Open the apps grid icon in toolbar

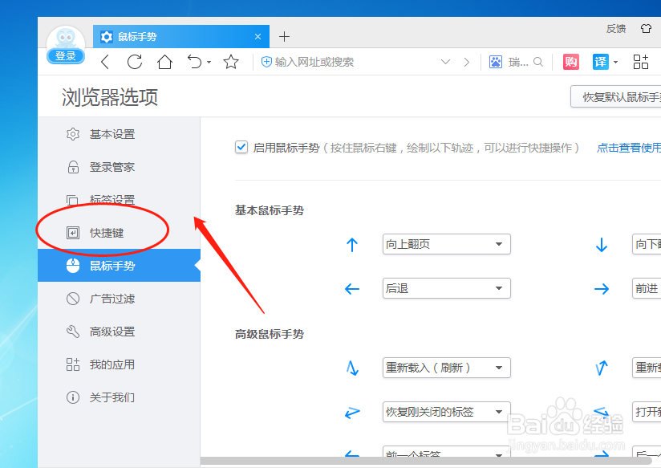click(641, 62)
